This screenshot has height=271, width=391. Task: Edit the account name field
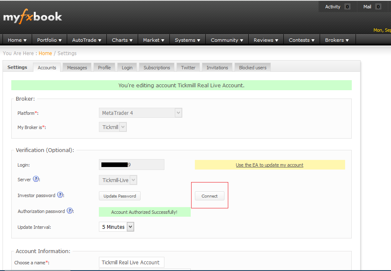tap(132, 262)
